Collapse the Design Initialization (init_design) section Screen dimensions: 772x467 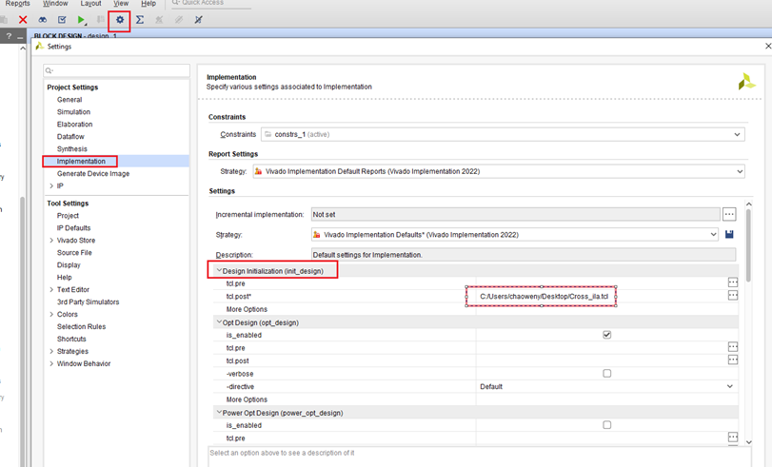[219, 271]
